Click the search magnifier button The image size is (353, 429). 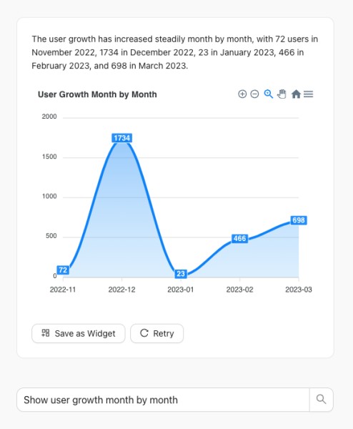click(x=322, y=400)
